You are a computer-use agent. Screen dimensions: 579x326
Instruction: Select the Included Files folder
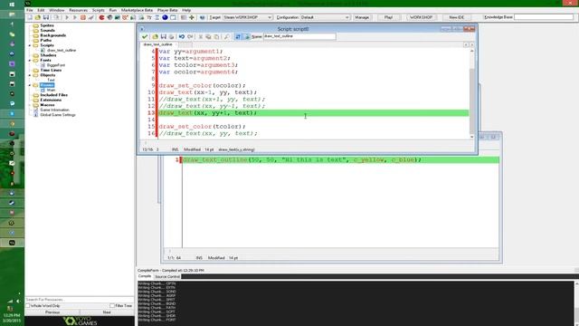point(54,95)
